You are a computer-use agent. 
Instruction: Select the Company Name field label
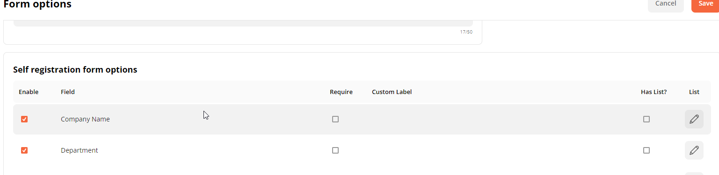(85, 119)
